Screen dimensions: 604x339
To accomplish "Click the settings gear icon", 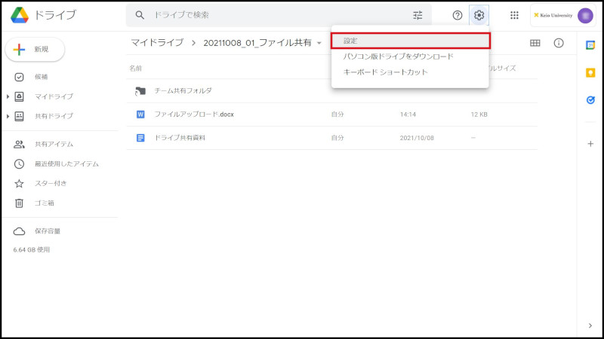I will [x=479, y=15].
